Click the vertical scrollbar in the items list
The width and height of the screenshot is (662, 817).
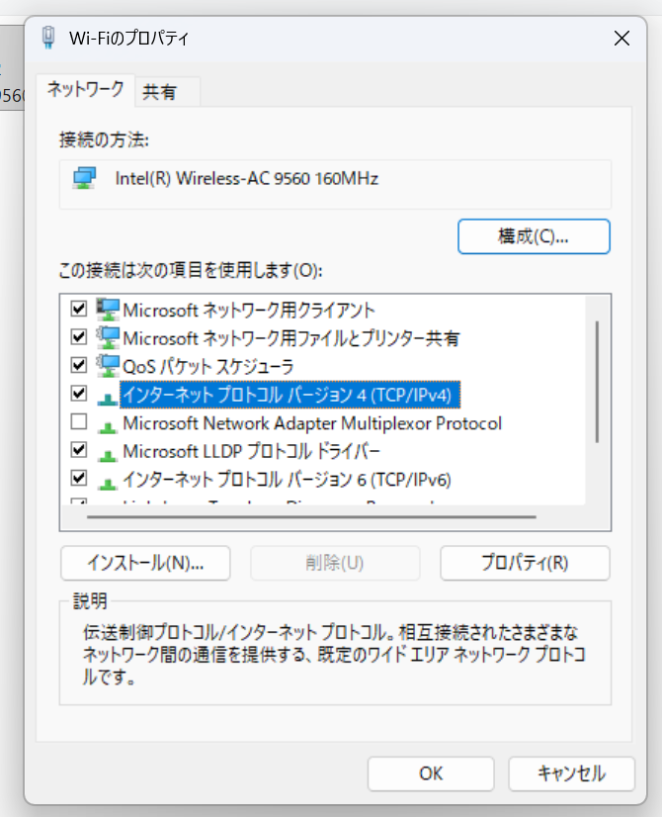(x=598, y=381)
